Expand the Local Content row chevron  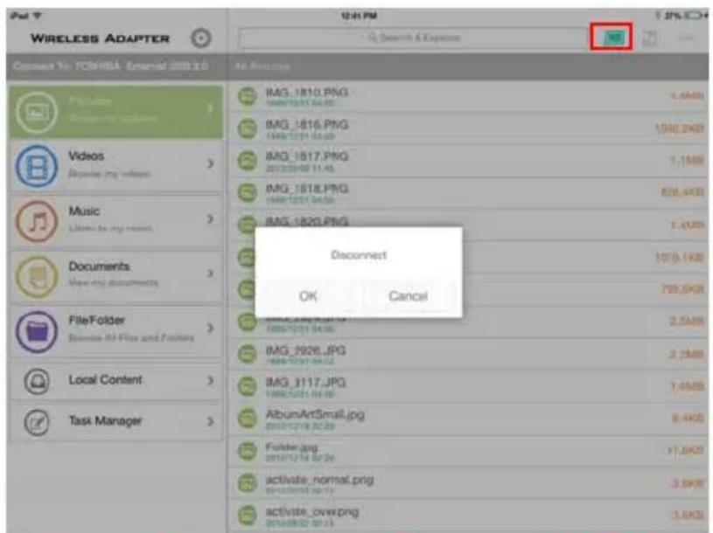coord(210,380)
